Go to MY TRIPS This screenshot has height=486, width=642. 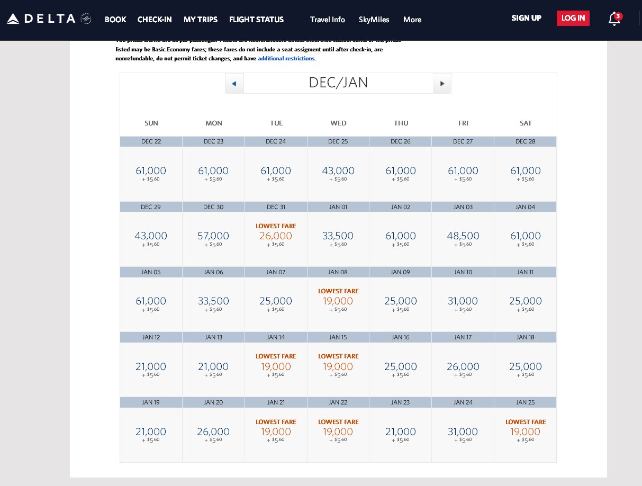[201, 20]
